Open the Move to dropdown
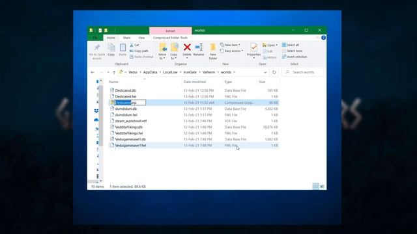 coord(162,51)
